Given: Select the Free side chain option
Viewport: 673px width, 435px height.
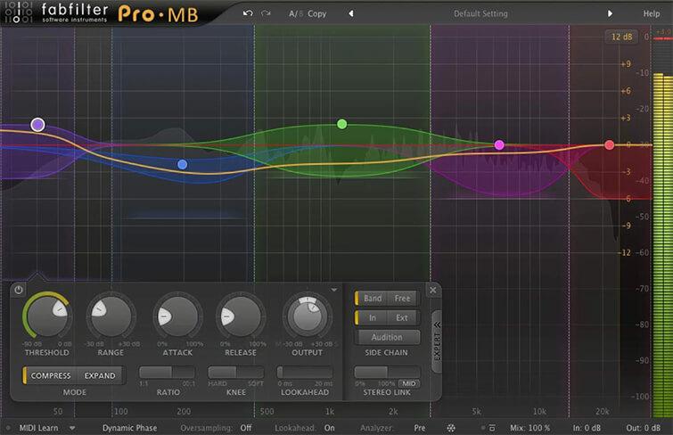Looking at the screenshot, I should (x=403, y=298).
